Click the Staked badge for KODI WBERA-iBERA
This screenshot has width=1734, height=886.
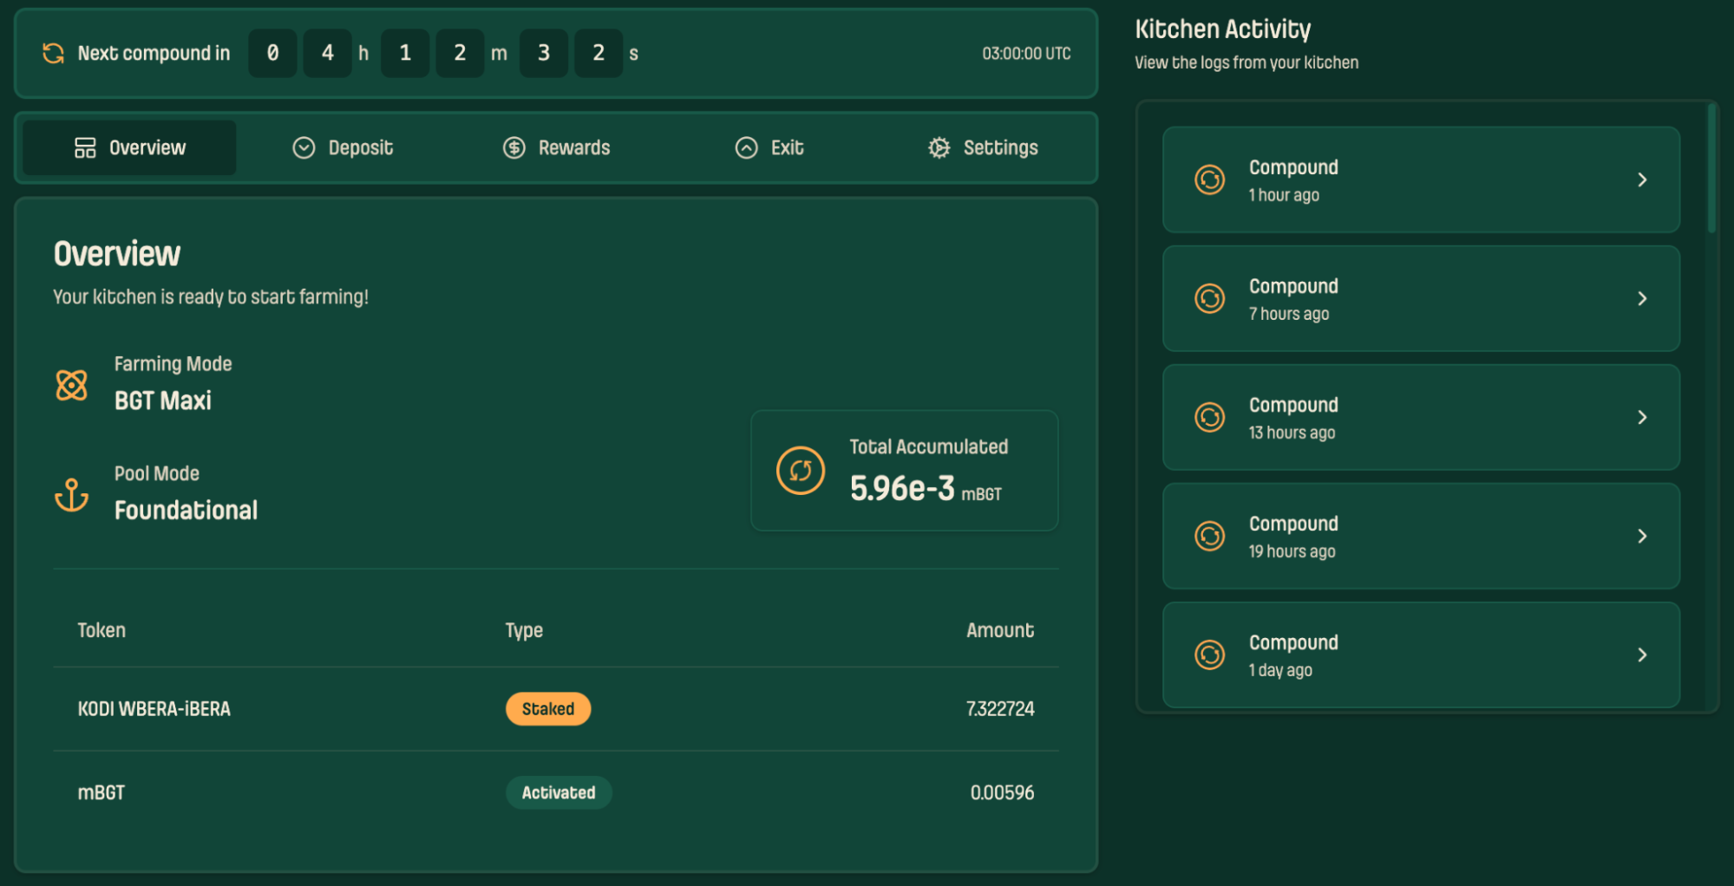pos(547,709)
